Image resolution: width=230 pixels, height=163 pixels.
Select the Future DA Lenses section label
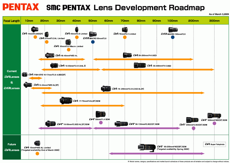[x=12, y=147]
